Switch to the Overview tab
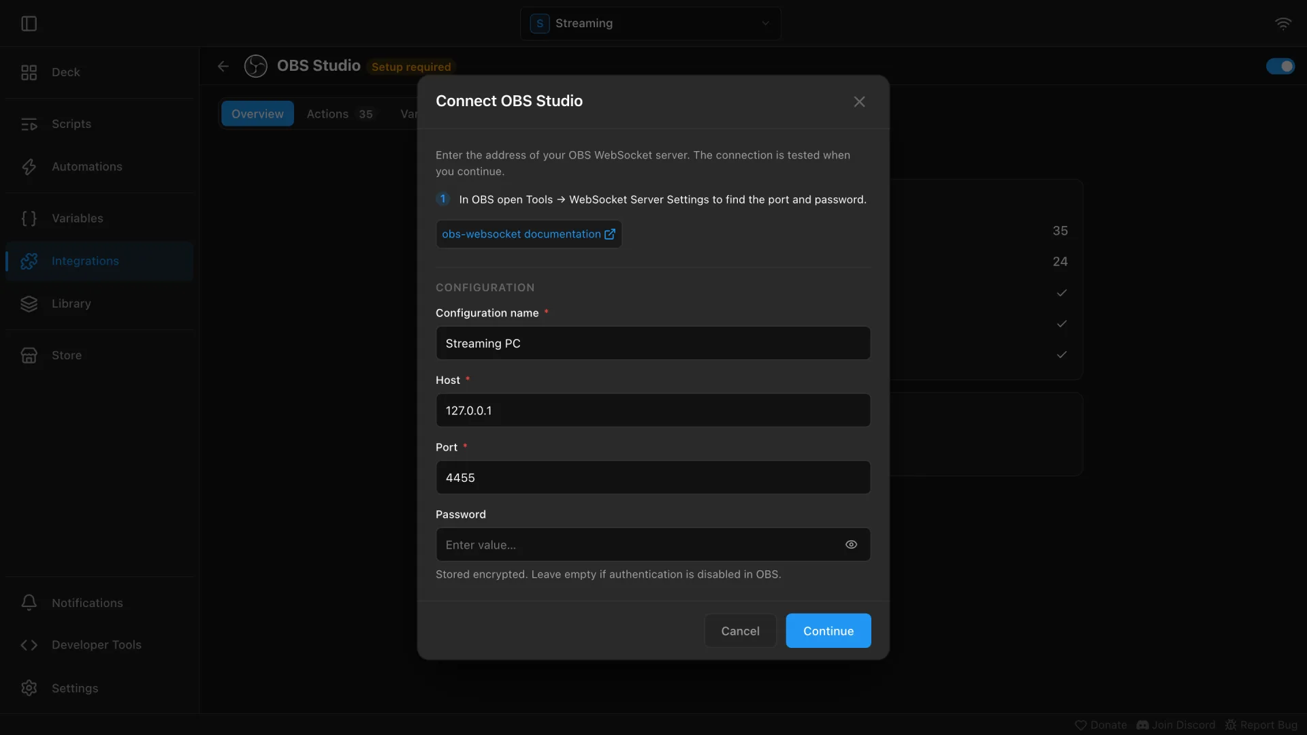Image resolution: width=1307 pixels, height=735 pixels. (x=257, y=114)
